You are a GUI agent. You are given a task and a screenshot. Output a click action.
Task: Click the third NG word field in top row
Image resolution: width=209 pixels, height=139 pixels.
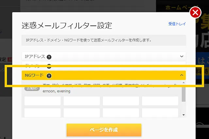coord(121,101)
